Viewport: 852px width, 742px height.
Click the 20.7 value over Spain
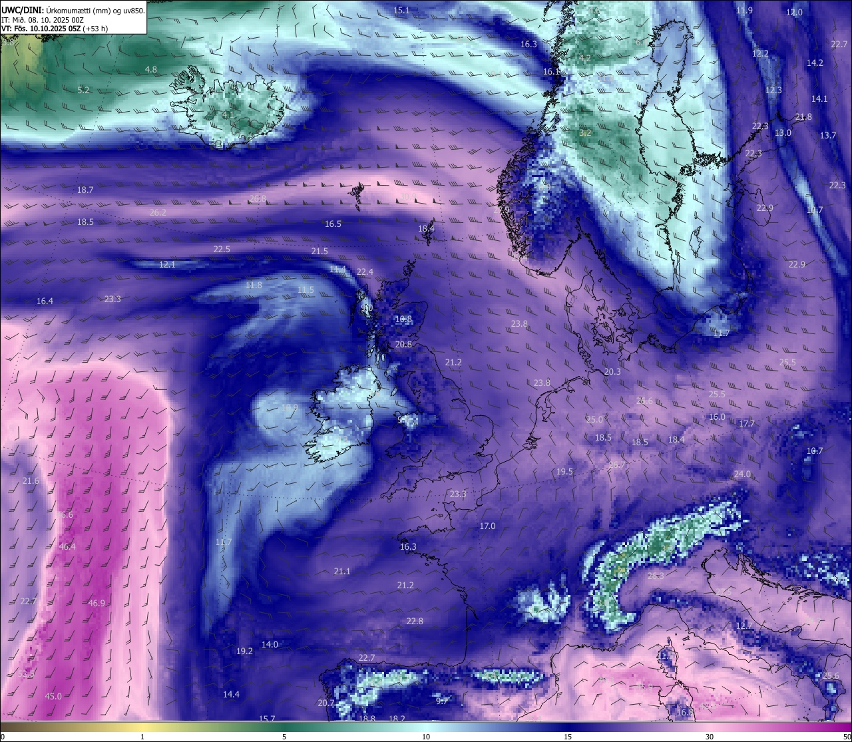click(x=326, y=703)
